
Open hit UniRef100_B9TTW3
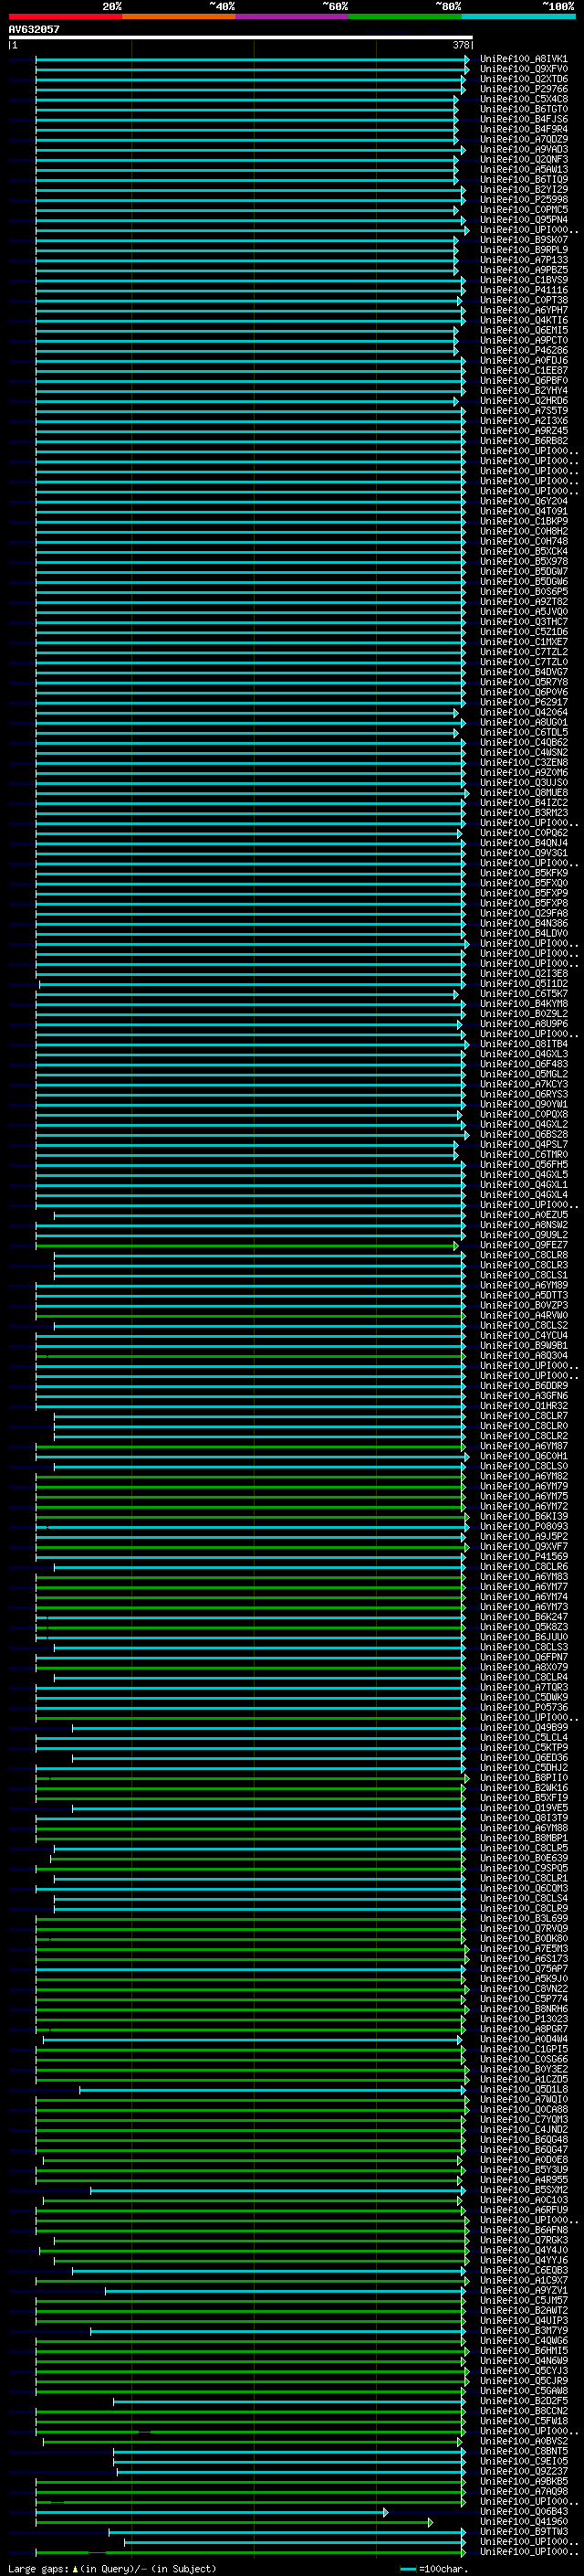click(524, 2532)
